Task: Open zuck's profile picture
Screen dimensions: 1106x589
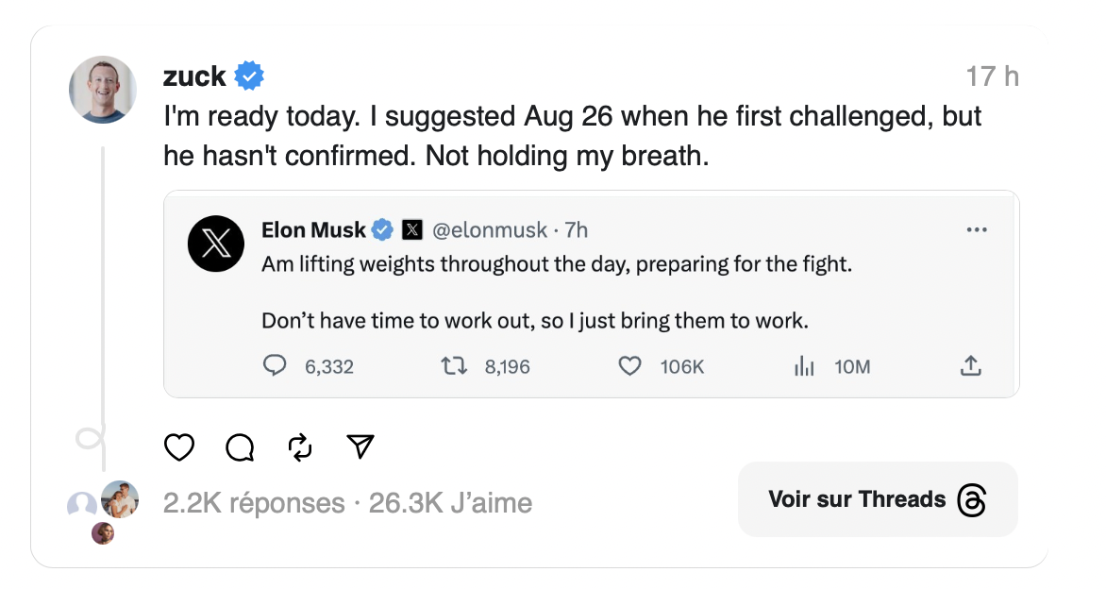Action: tap(103, 90)
